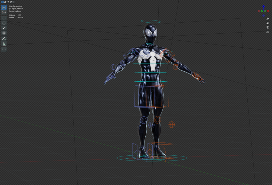Click the 'User Perspective' text
This screenshot has height=185, width=272.
click(16, 6)
